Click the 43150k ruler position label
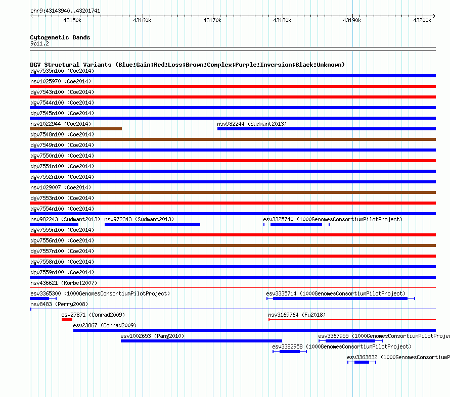 coord(72,20)
